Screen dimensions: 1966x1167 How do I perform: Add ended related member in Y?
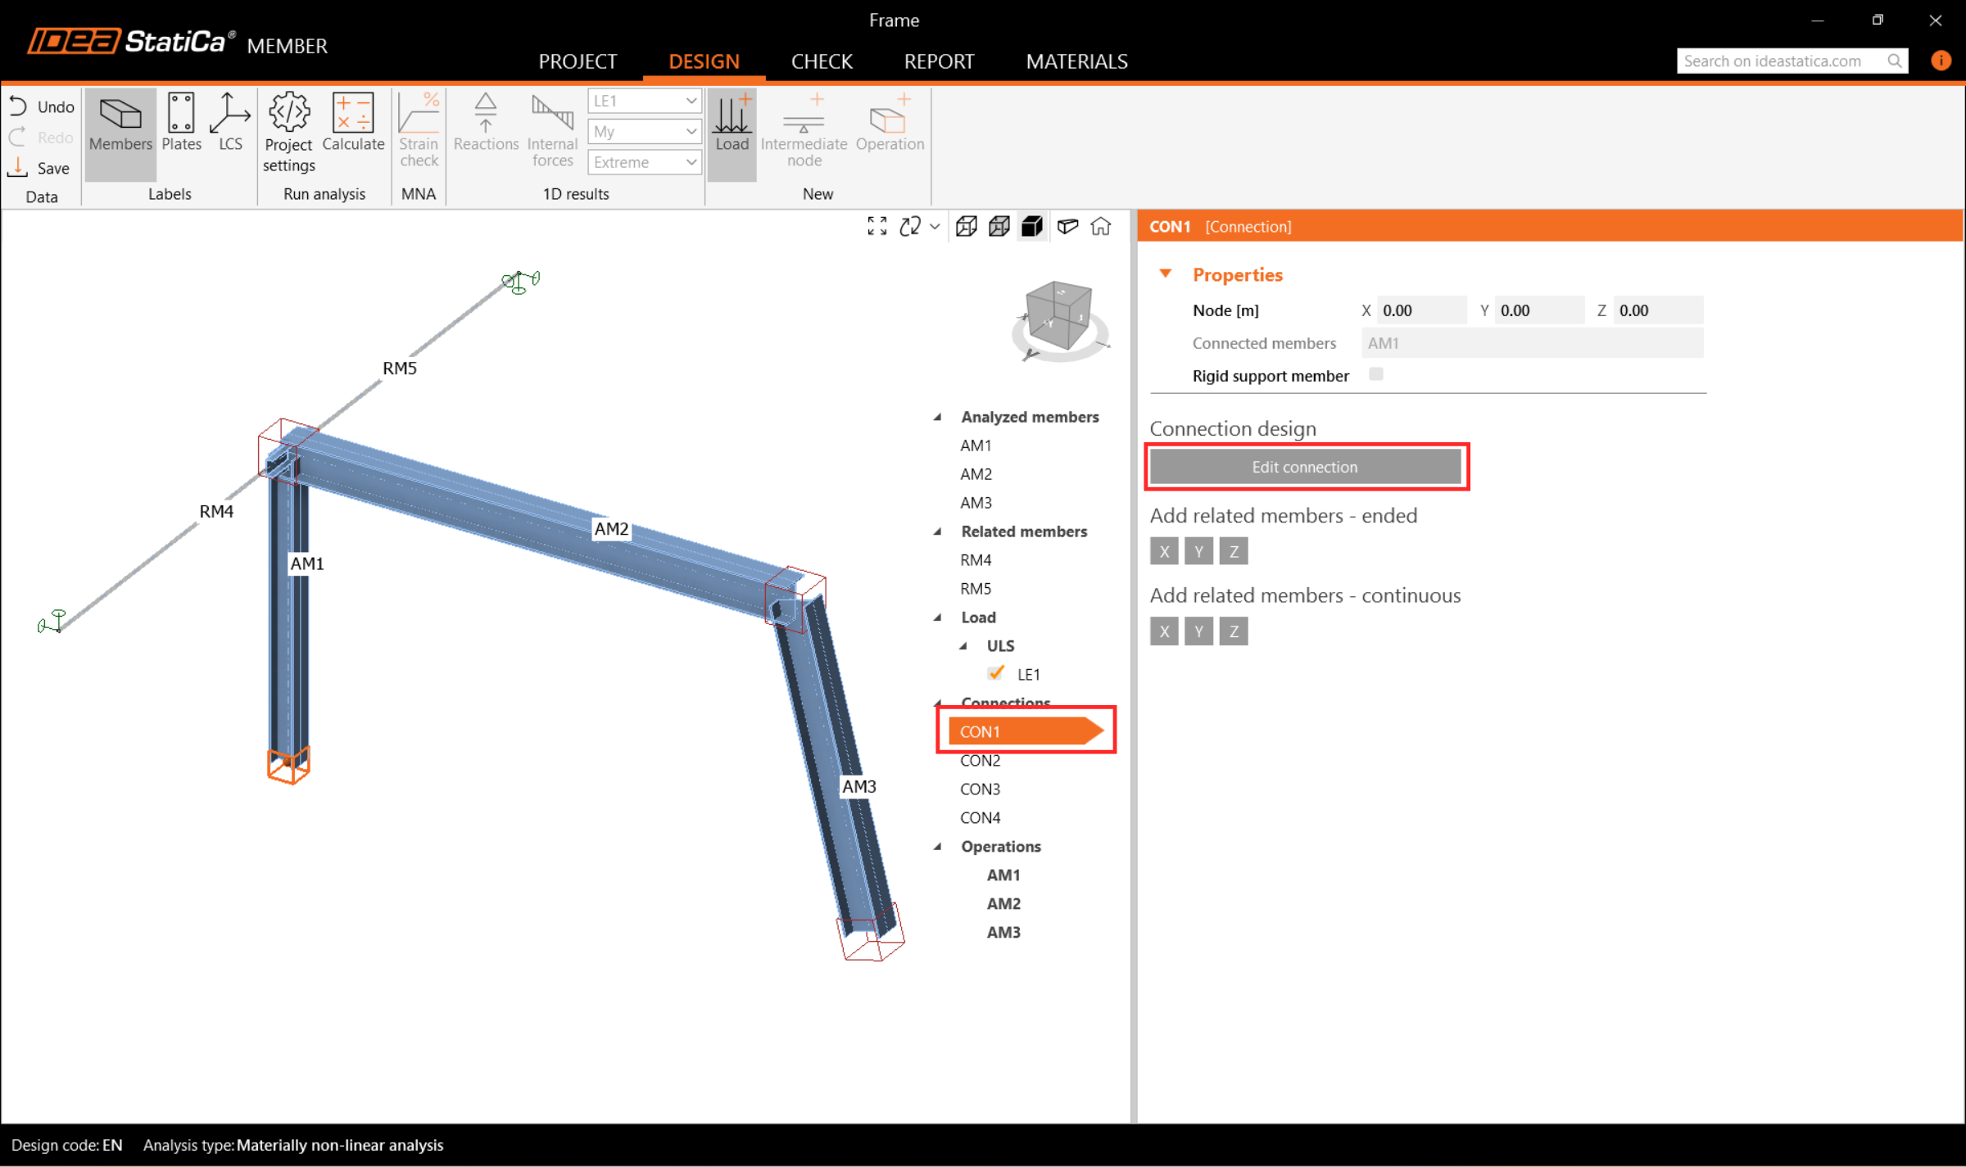click(1198, 551)
